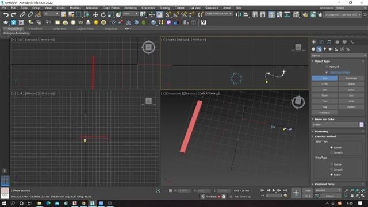The width and height of the screenshot is (368, 207).
Task: Activate the Select and Move tool
Action: (95, 15)
